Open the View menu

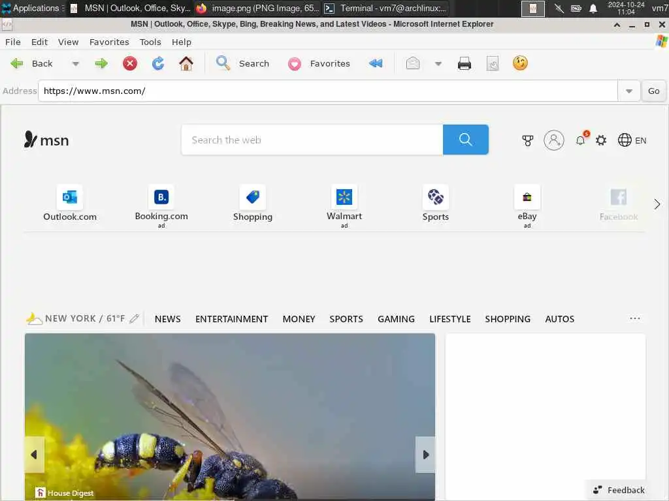[x=68, y=42]
